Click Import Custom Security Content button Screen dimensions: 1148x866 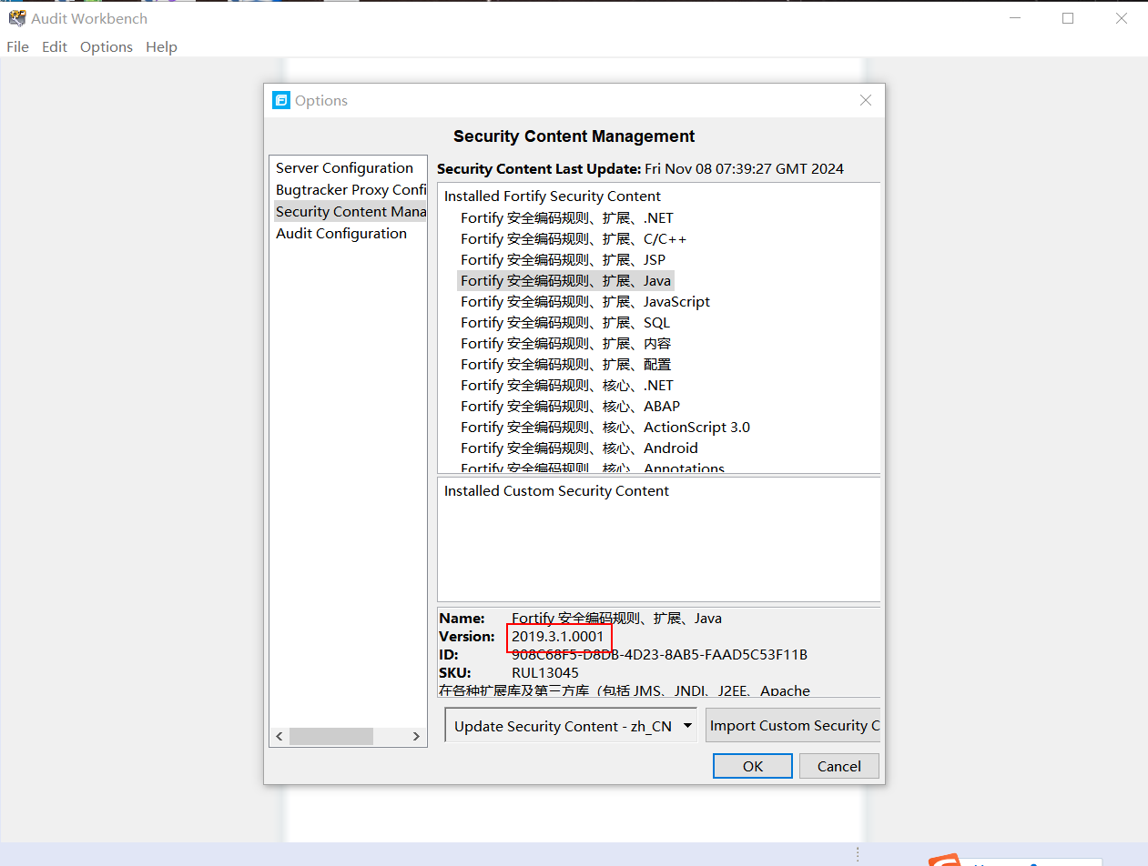point(793,726)
